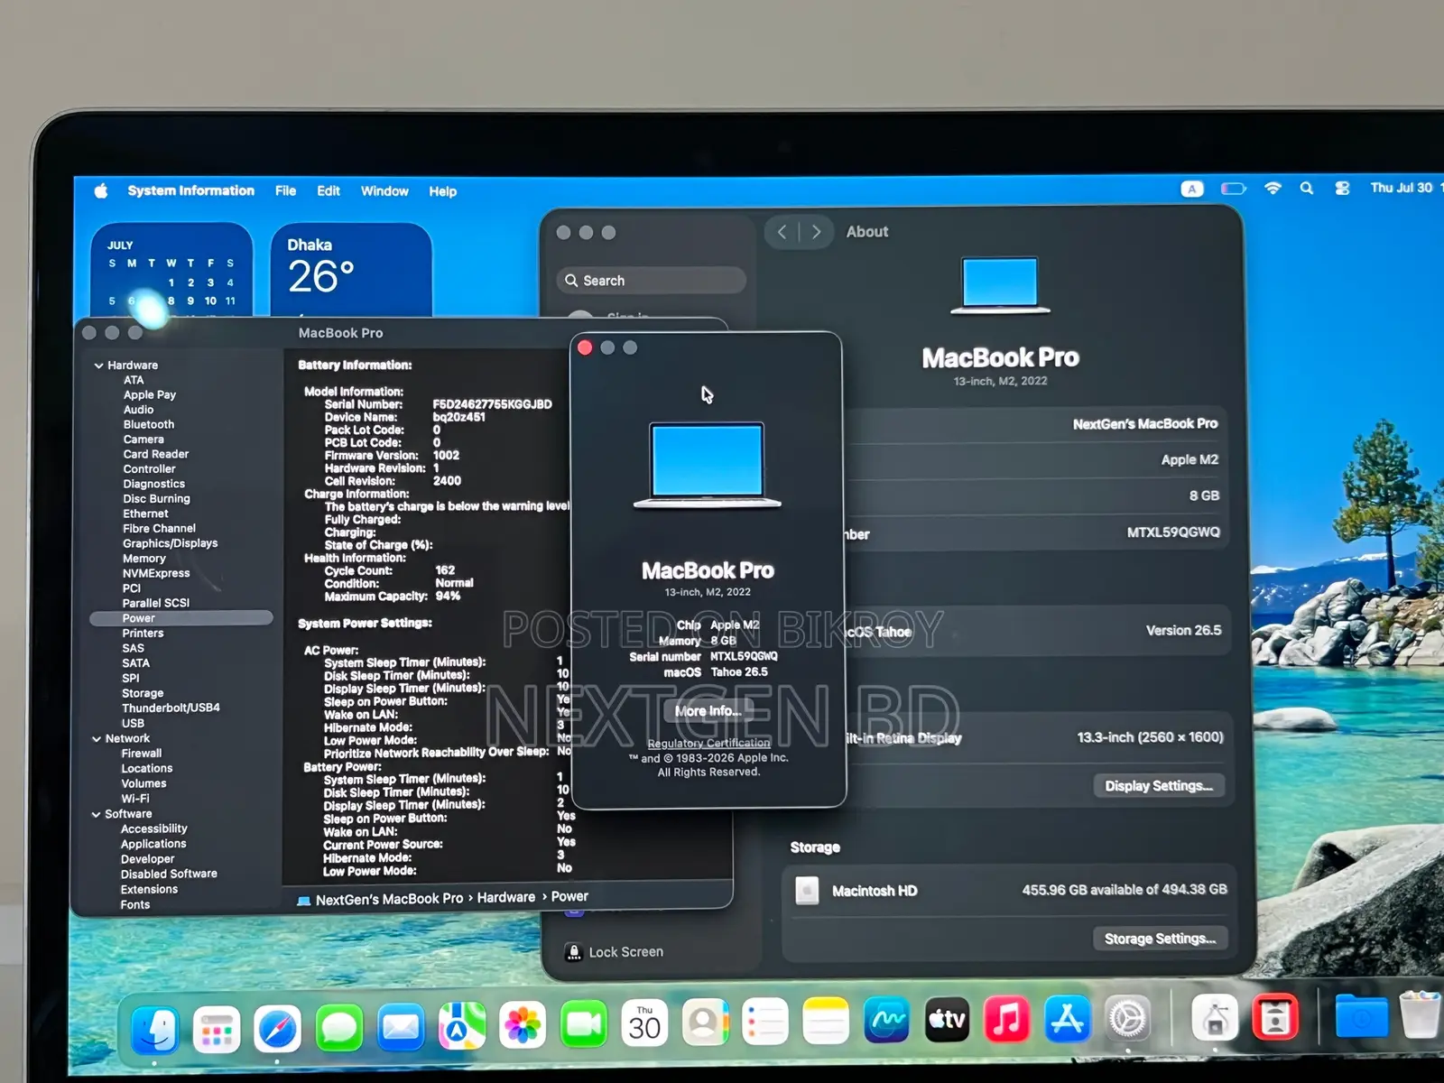Click the Display Settings… button
Viewport: 1444px width, 1083px height.
click(1159, 786)
